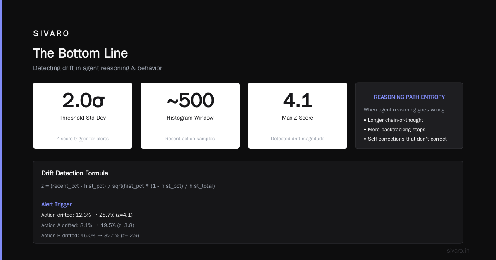Open the 4.1 Max Z-Score card

coord(298,116)
